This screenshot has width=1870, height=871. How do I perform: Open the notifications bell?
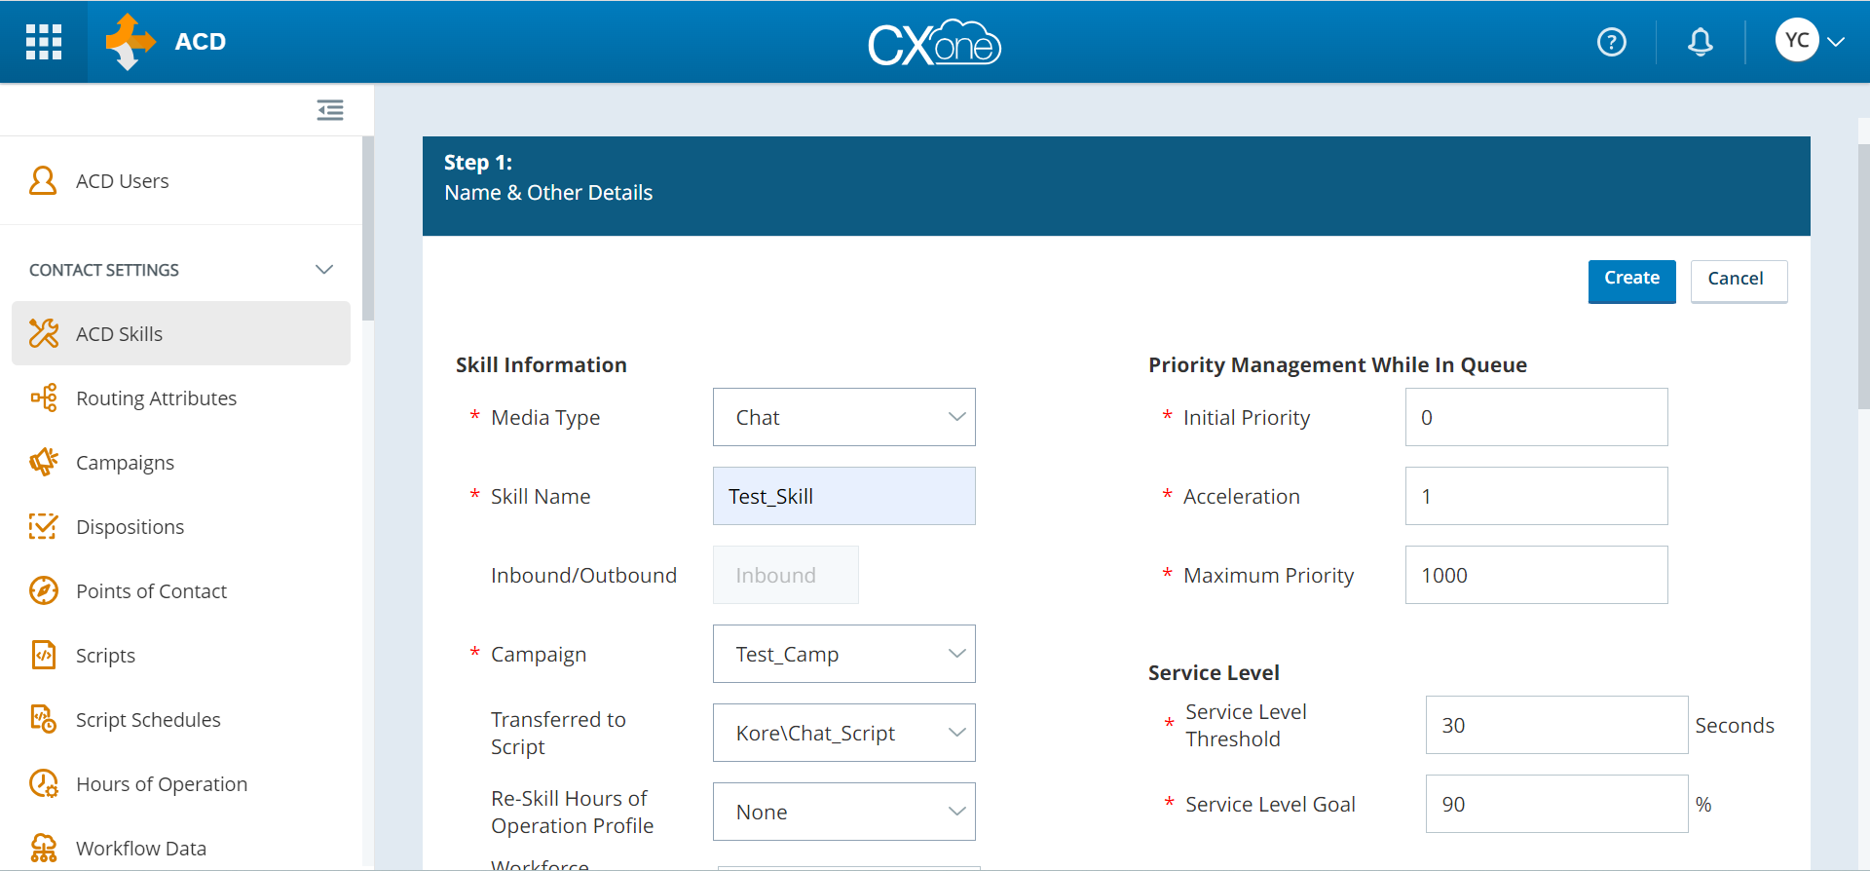coord(1700,42)
